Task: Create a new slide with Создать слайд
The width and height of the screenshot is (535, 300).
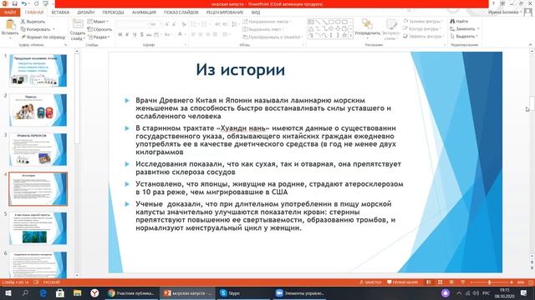Action: pos(78,30)
